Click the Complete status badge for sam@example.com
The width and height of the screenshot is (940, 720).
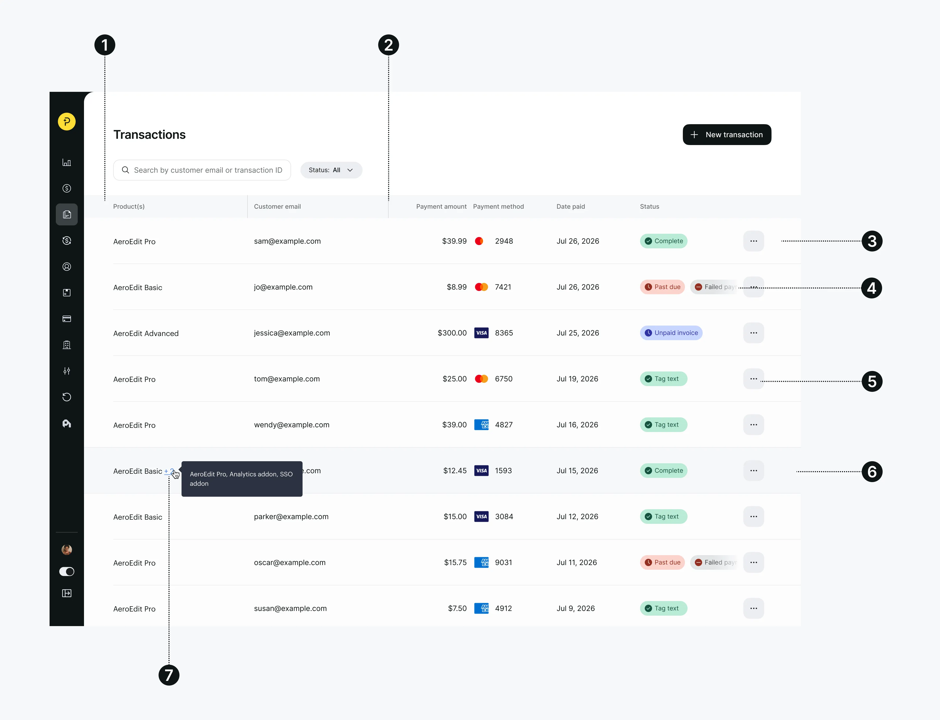[663, 241]
